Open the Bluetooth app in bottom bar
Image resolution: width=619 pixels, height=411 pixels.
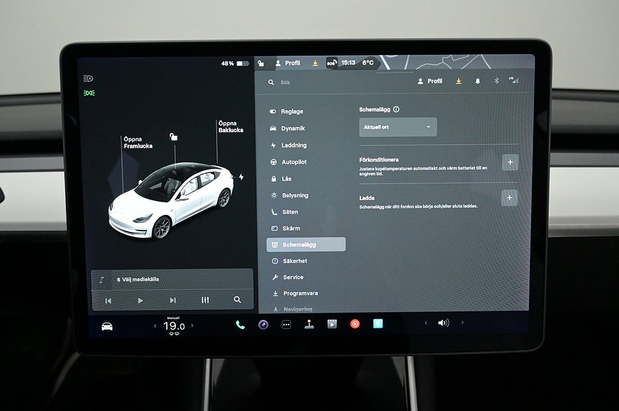coord(378,324)
